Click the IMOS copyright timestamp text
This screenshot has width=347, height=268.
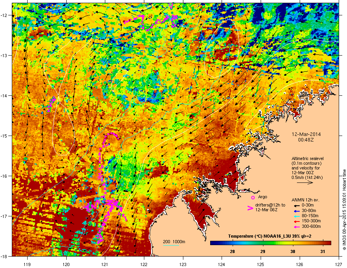tap(344, 210)
